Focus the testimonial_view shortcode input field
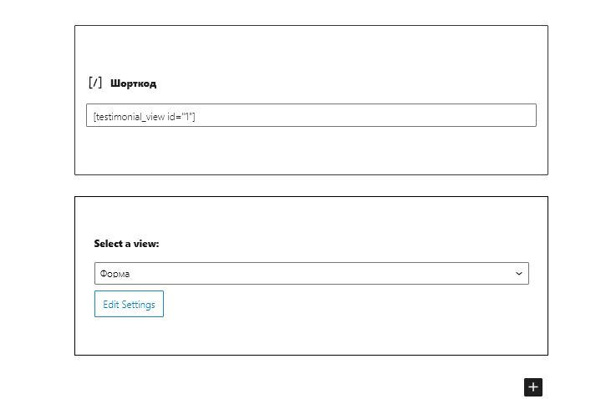Screen dimensions: 596x399 point(311,115)
